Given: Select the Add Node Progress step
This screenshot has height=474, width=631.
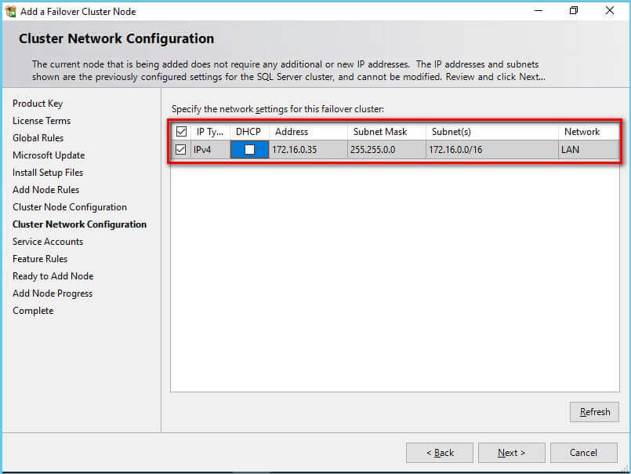Looking at the screenshot, I should (x=53, y=294).
